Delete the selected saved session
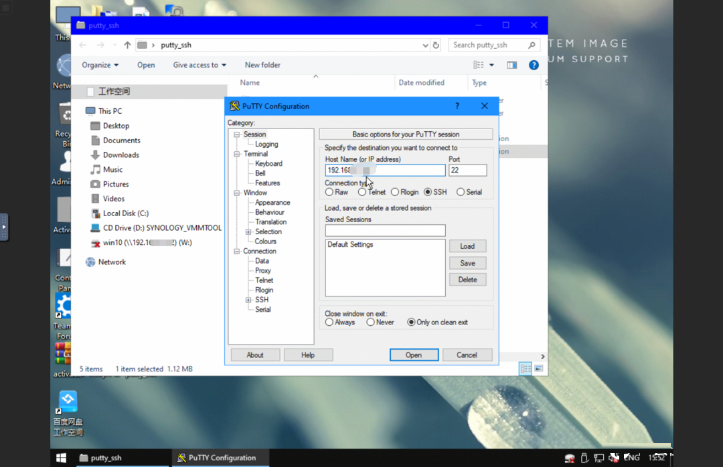The width and height of the screenshot is (723, 467). point(467,280)
